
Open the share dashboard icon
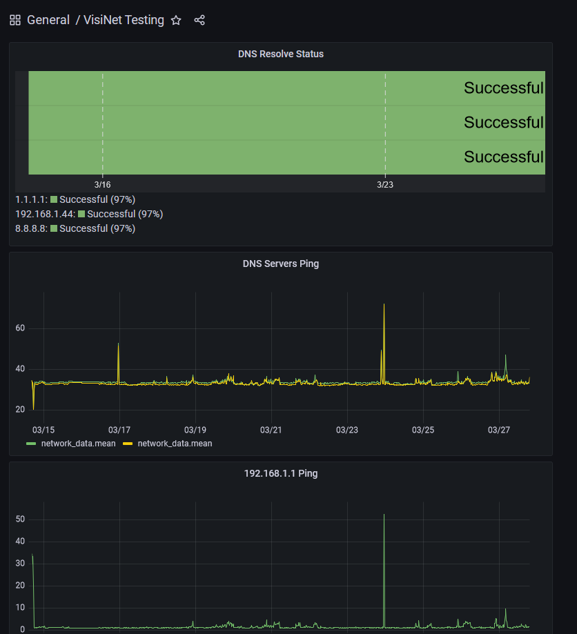pos(199,20)
